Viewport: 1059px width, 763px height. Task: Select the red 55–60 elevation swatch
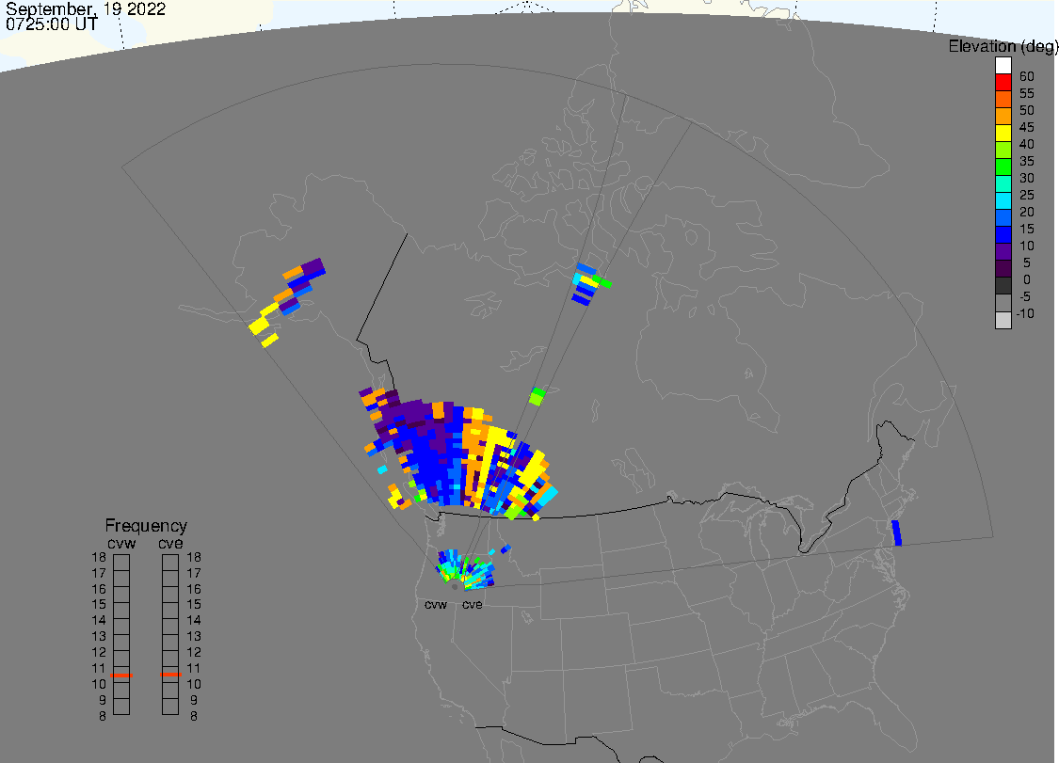click(1003, 83)
